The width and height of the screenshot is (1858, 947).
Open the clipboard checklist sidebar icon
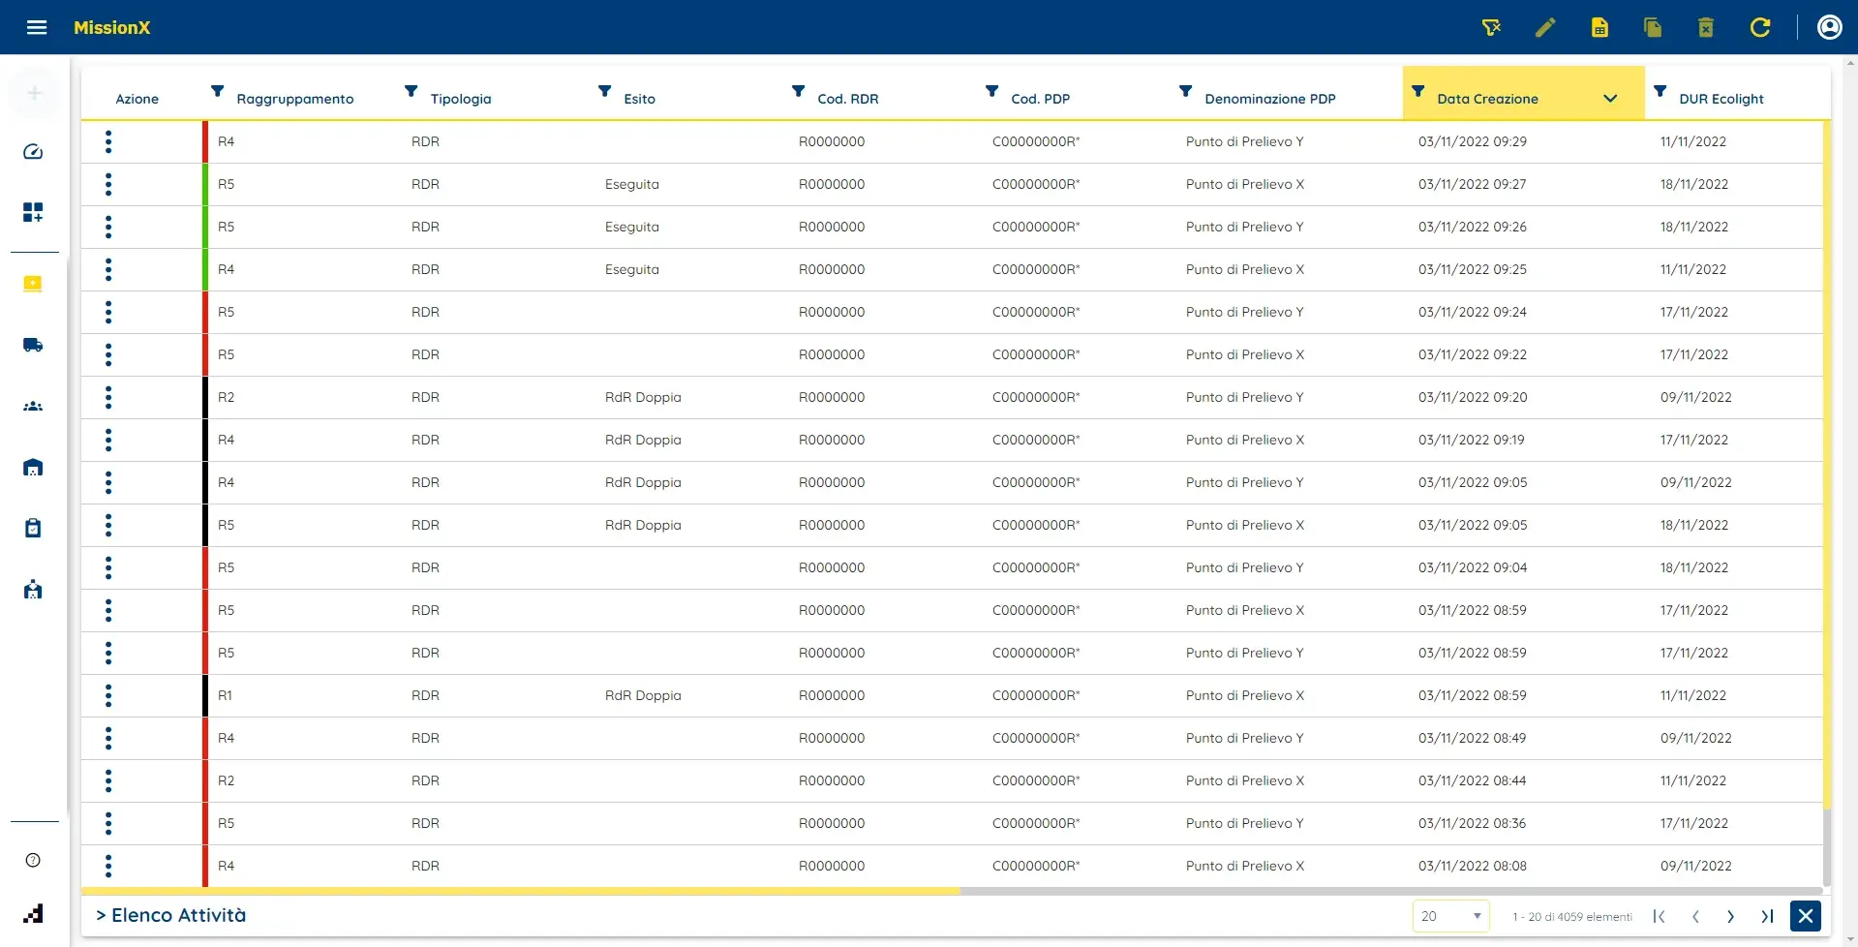[x=33, y=528]
